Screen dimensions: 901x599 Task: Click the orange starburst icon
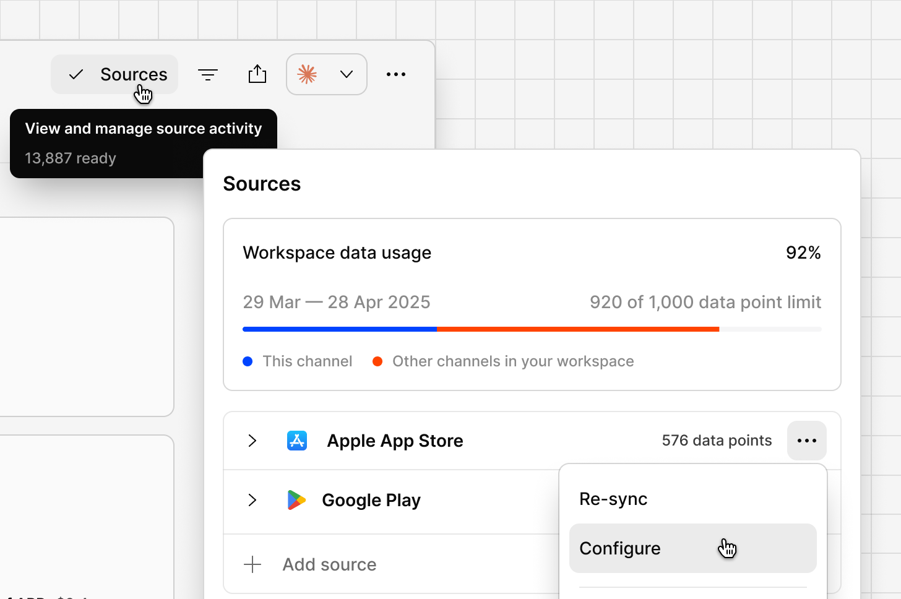tap(307, 74)
